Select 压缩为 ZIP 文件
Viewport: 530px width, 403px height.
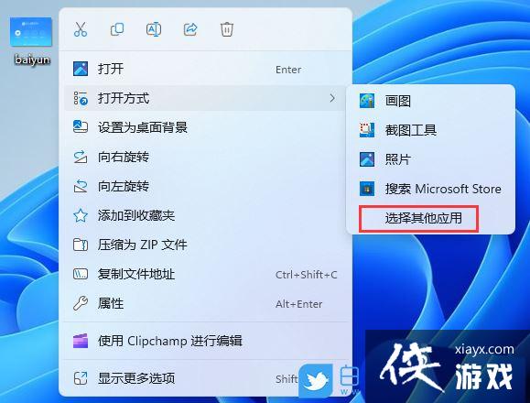(x=205, y=245)
